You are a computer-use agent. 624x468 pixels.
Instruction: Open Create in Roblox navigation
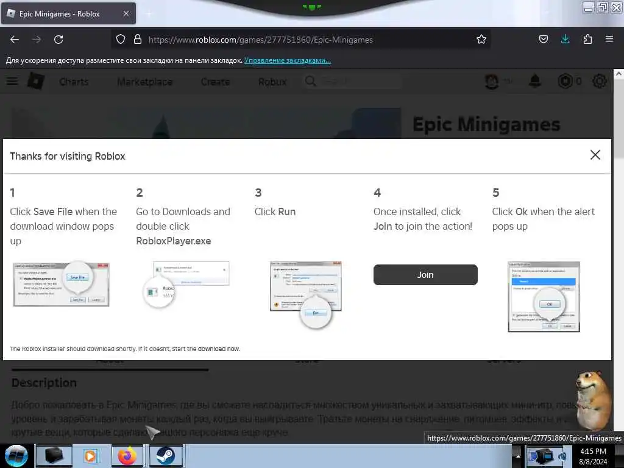click(215, 82)
